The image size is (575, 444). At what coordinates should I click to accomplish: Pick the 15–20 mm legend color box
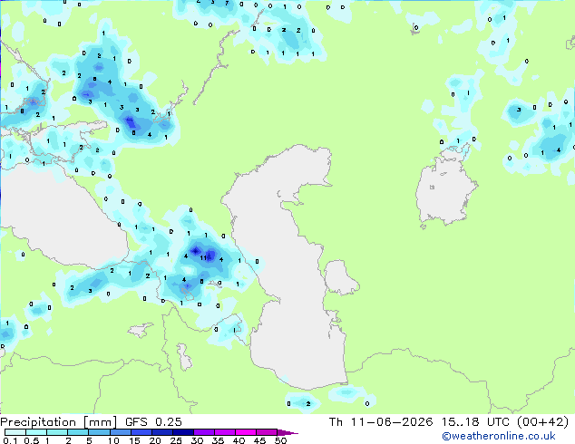[141, 432]
